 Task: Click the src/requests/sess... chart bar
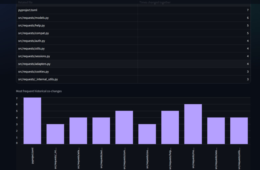point(216,131)
